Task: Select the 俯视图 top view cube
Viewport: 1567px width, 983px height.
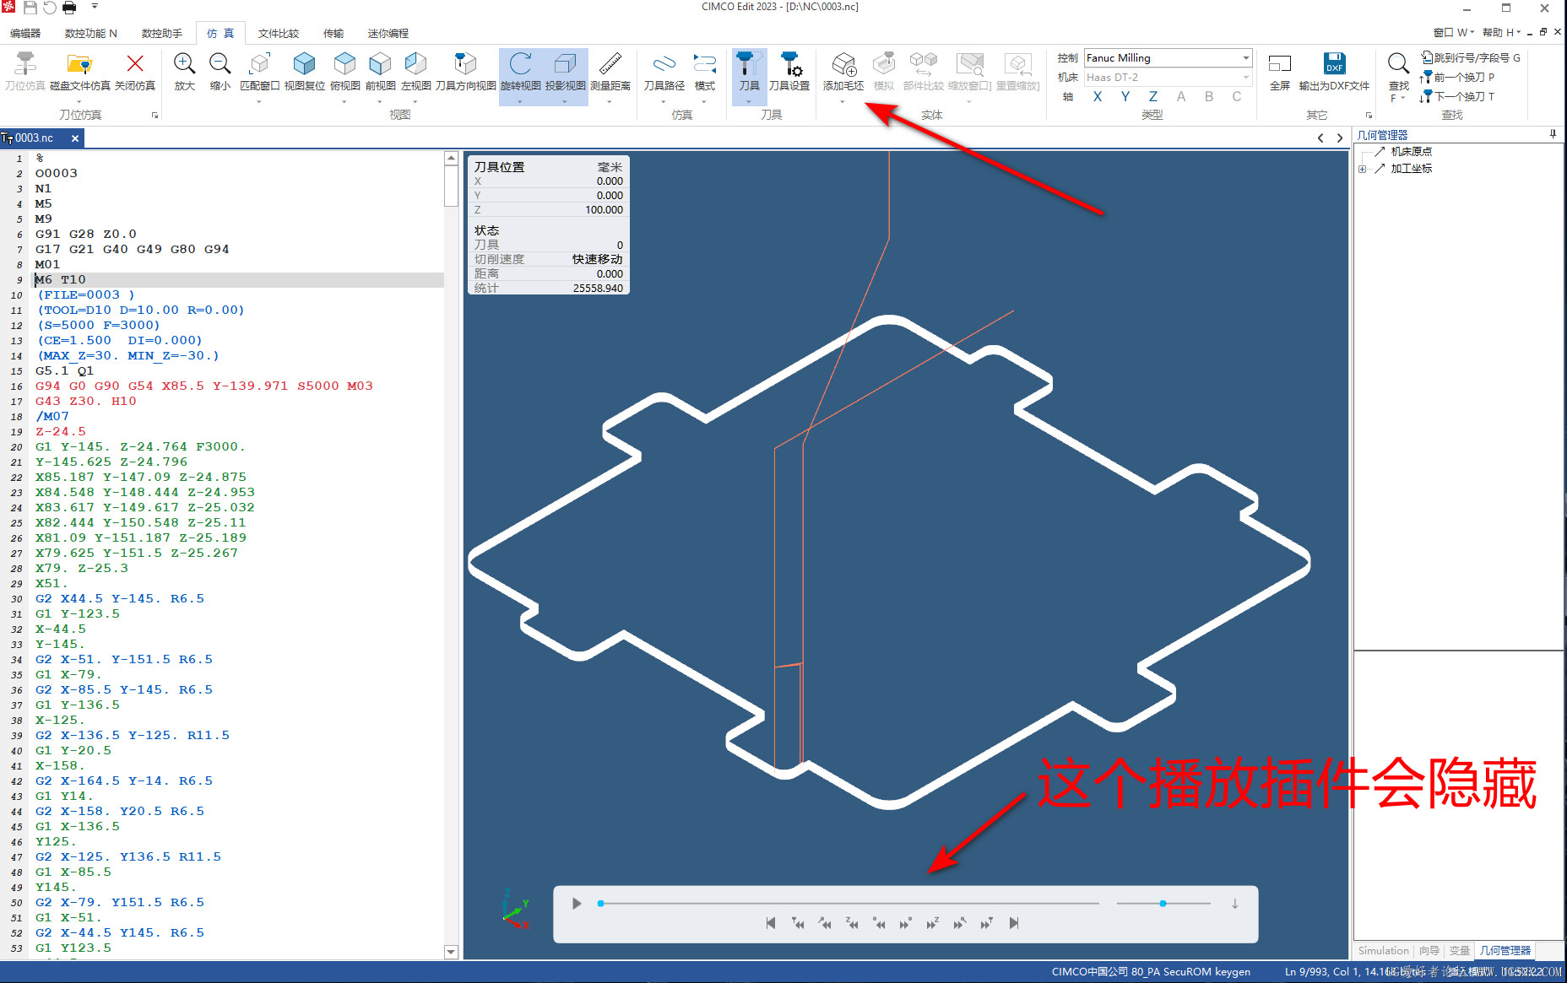Action: click(344, 64)
